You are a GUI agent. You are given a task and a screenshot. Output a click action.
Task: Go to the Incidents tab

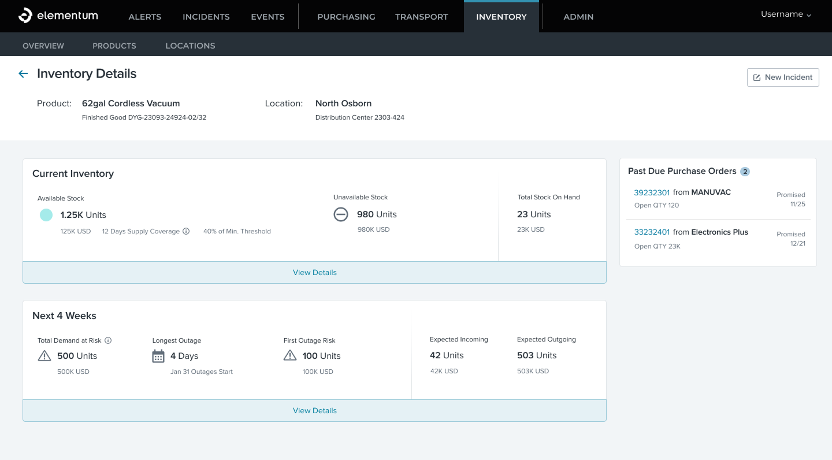click(206, 17)
